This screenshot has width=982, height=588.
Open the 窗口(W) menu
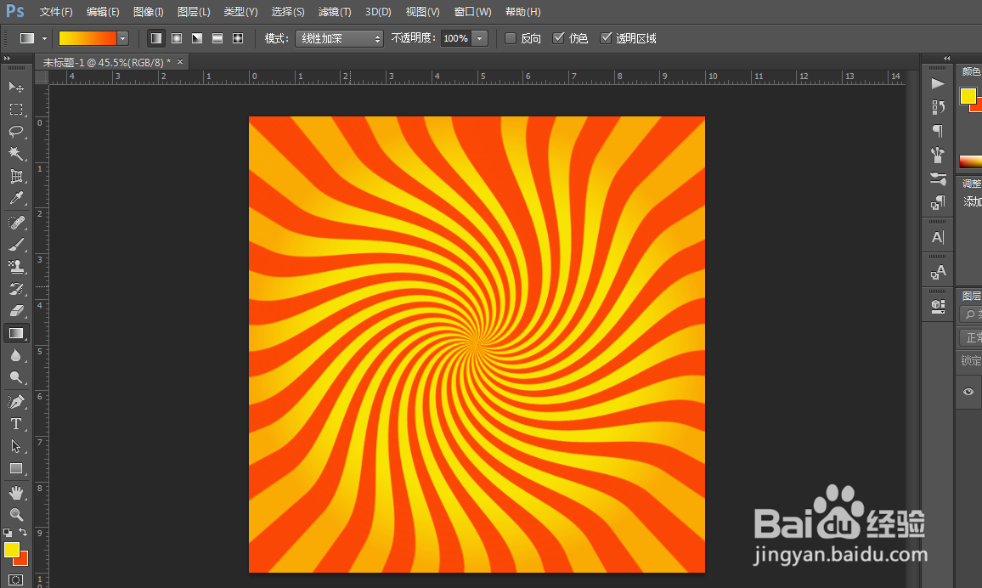[x=472, y=12]
